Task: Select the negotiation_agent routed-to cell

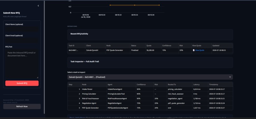Action: [179, 98]
